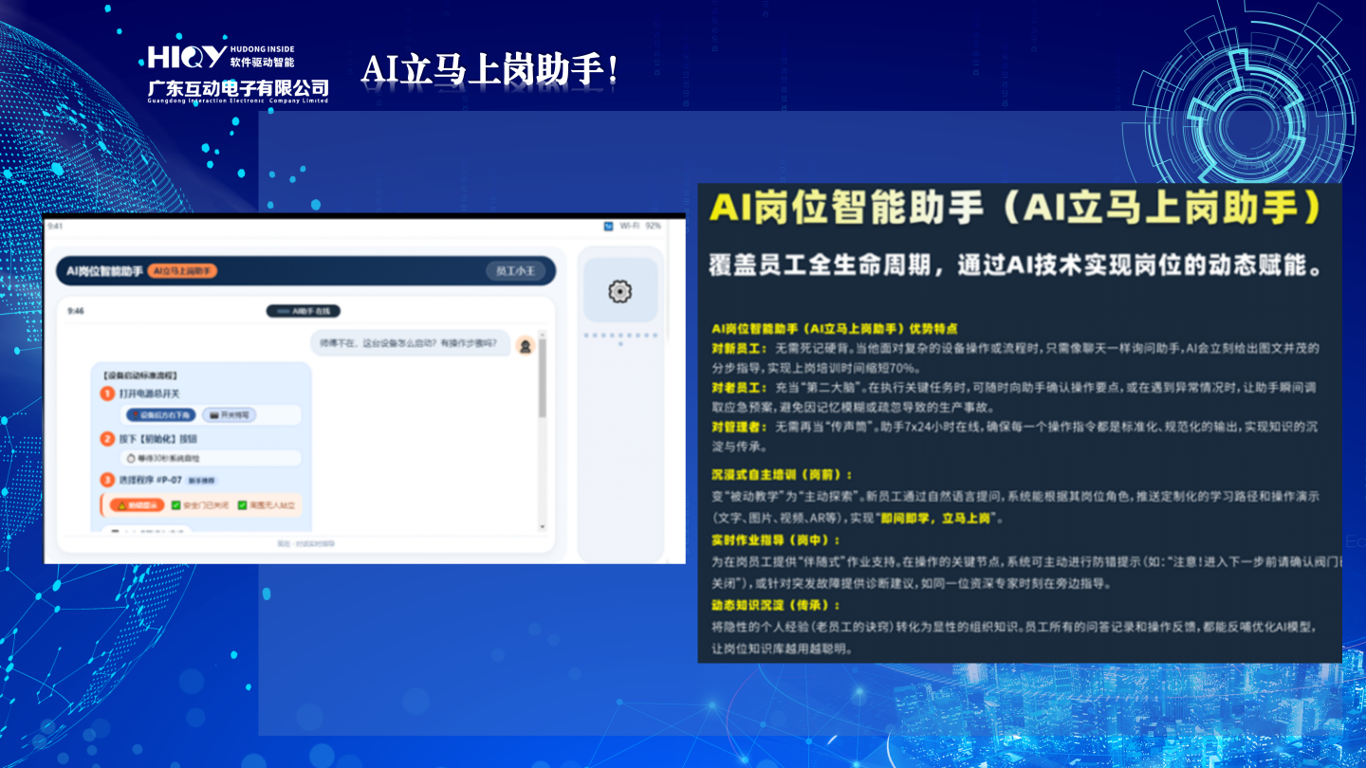This screenshot has height=768, width=1366.
Task: Click the scroll-down arrow of chat scrollbar
Action: [543, 526]
